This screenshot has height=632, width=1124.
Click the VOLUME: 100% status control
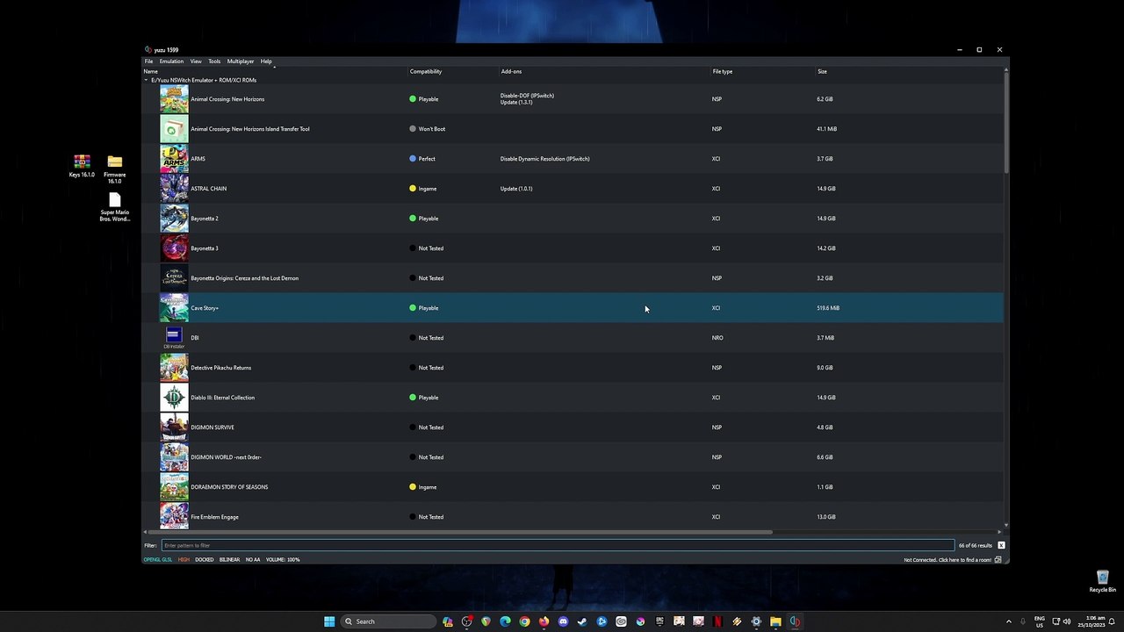pyautogui.click(x=283, y=559)
